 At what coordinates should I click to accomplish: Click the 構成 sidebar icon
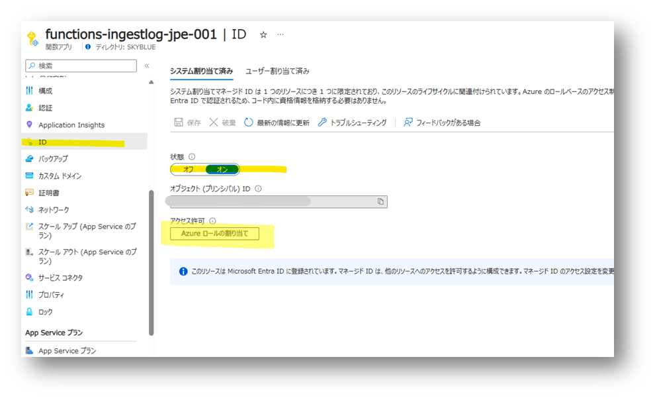coord(29,91)
